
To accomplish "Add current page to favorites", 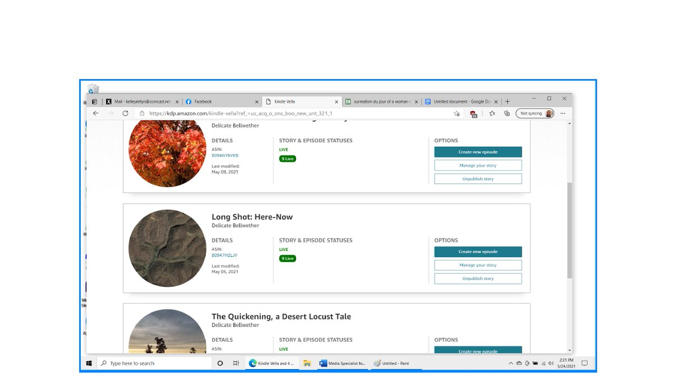I will point(456,113).
